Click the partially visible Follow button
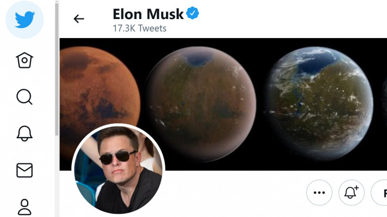This screenshot has width=387, height=217. (x=379, y=192)
